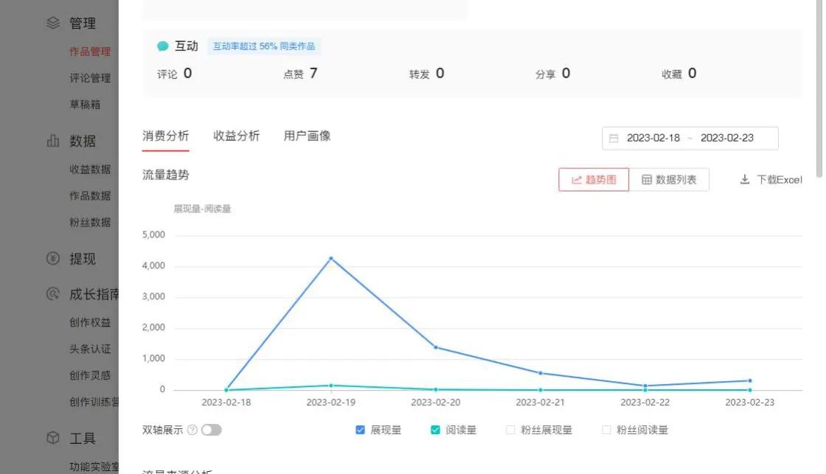Screen dimensions: 826x474
Task: Open the 用户画像 tab
Action: click(307, 135)
